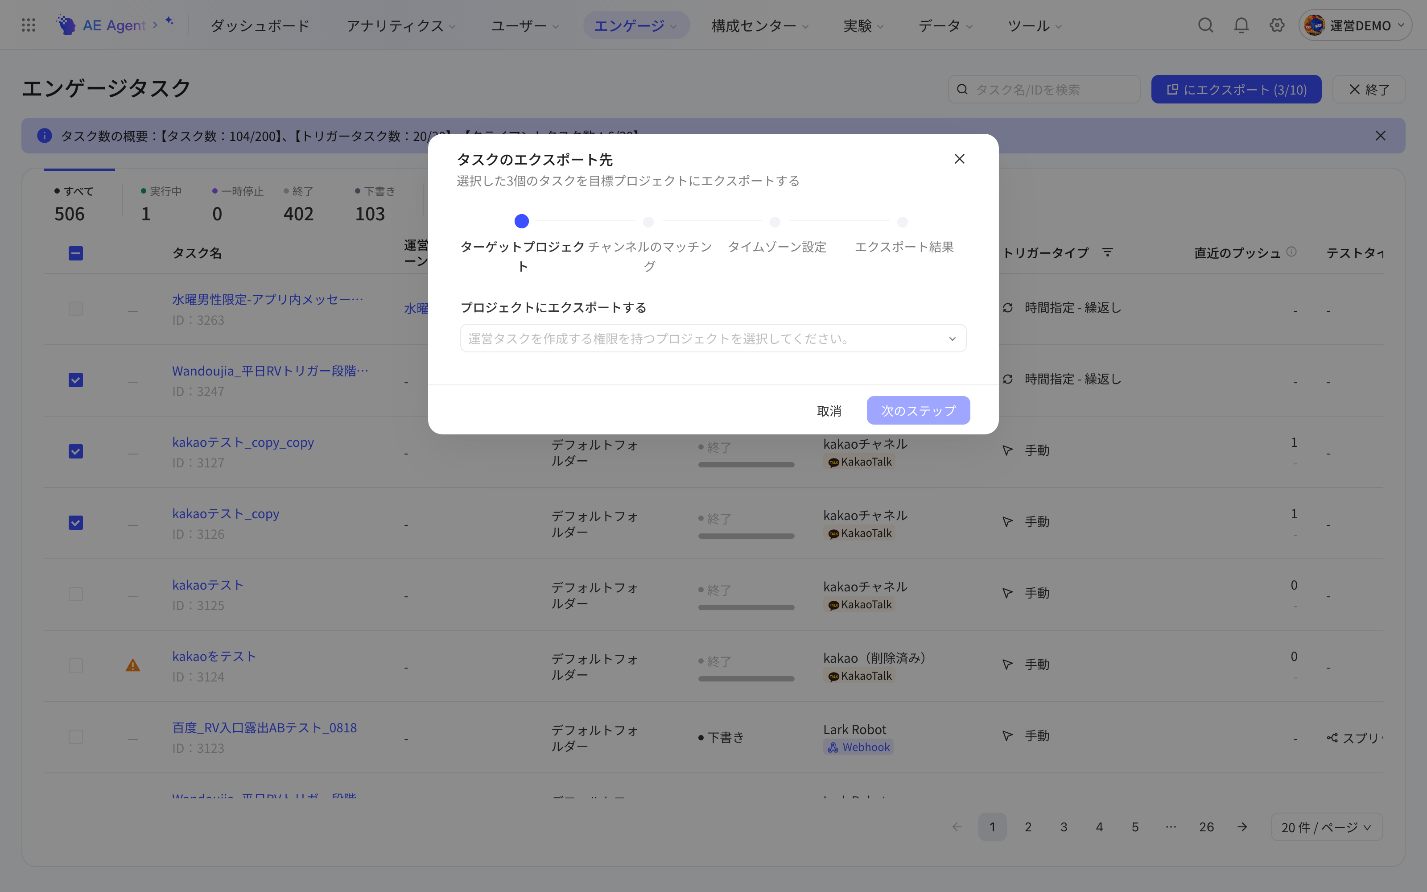Check the kakaoテスト ID 3125 checkbox
The image size is (1427, 892).
[75, 594]
